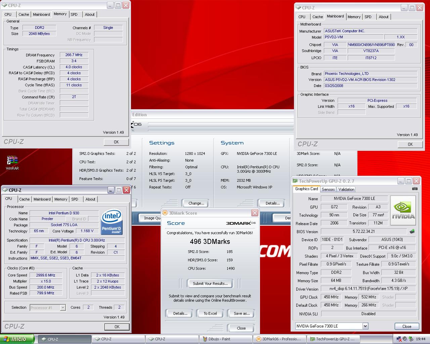Click Details button under 3DMark System
This screenshot has height=344, width=430.
pyautogui.click(x=272, y=203)
